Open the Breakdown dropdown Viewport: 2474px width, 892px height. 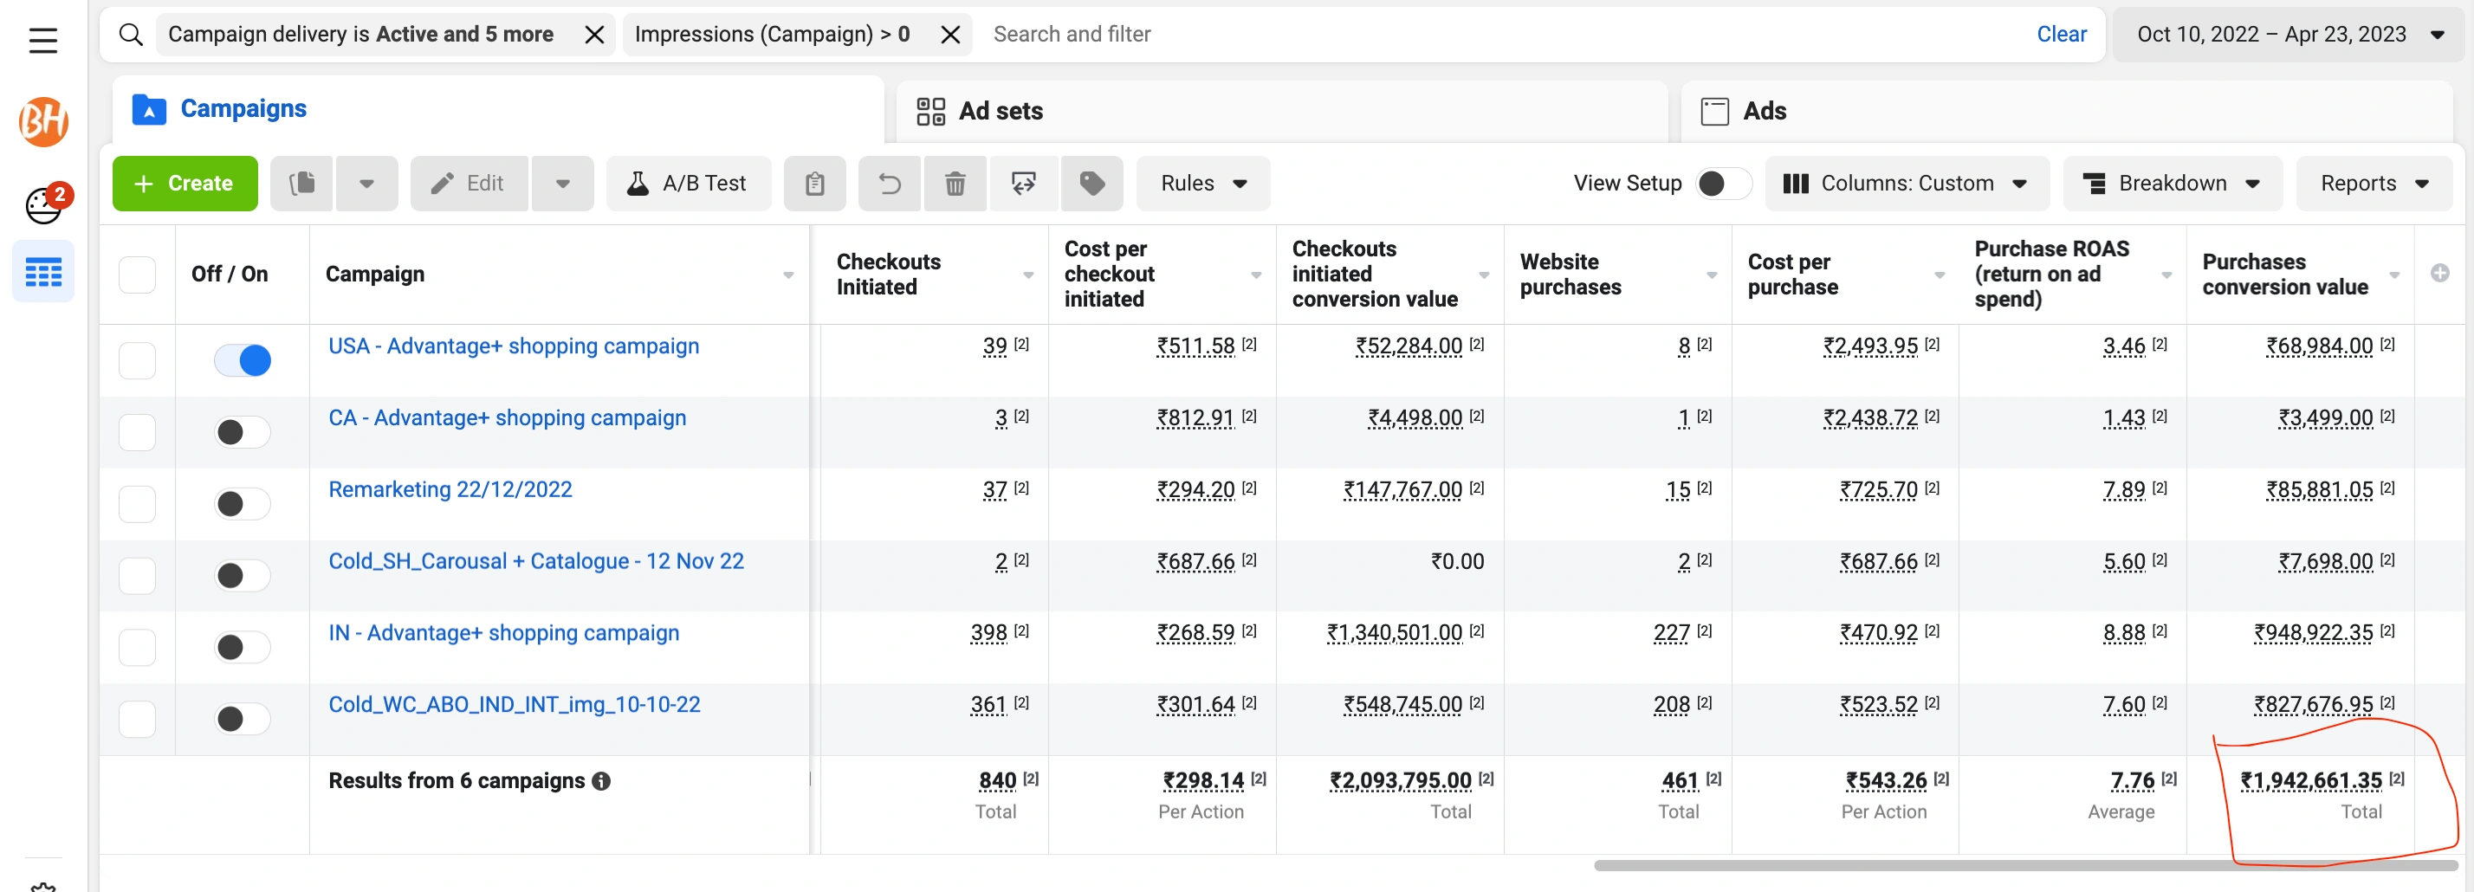(x=2173, y=184)
